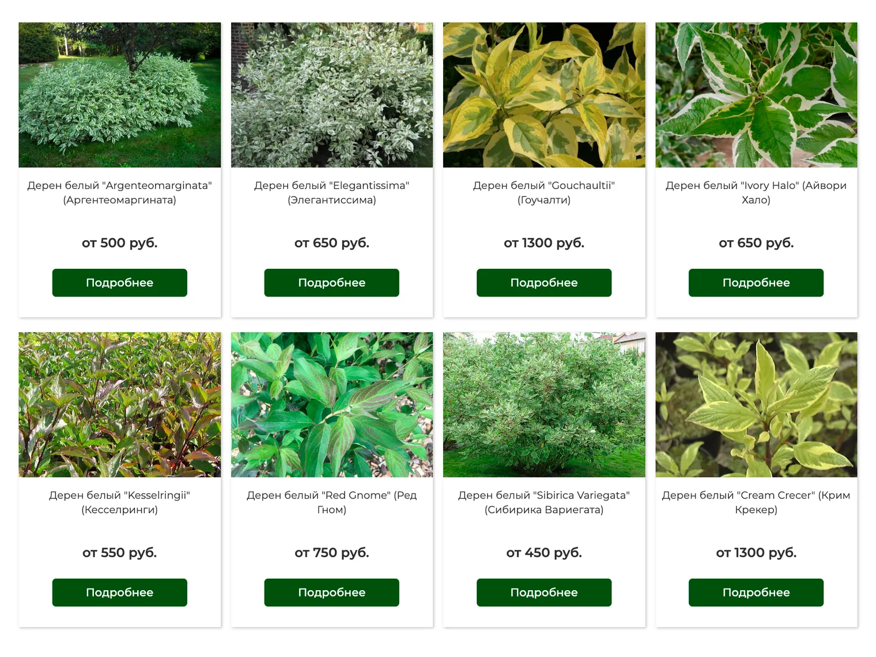Screen dimensions: 876x657
Task: Open the Kesselringii dark-leaf photo
Action: 119,404
